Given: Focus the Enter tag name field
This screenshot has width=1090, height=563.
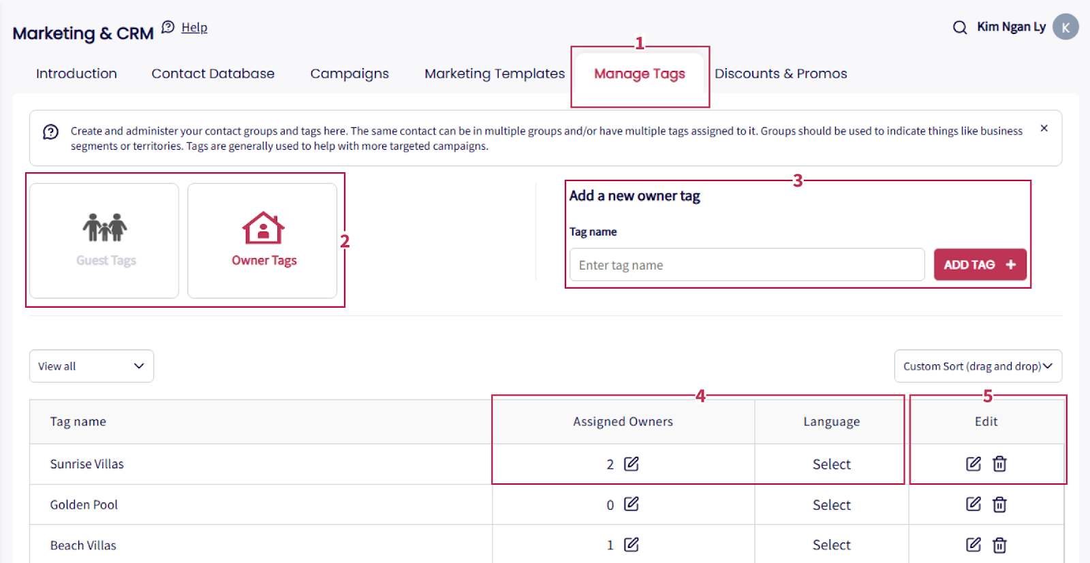Looking at the screenshot, I should 747,265.
